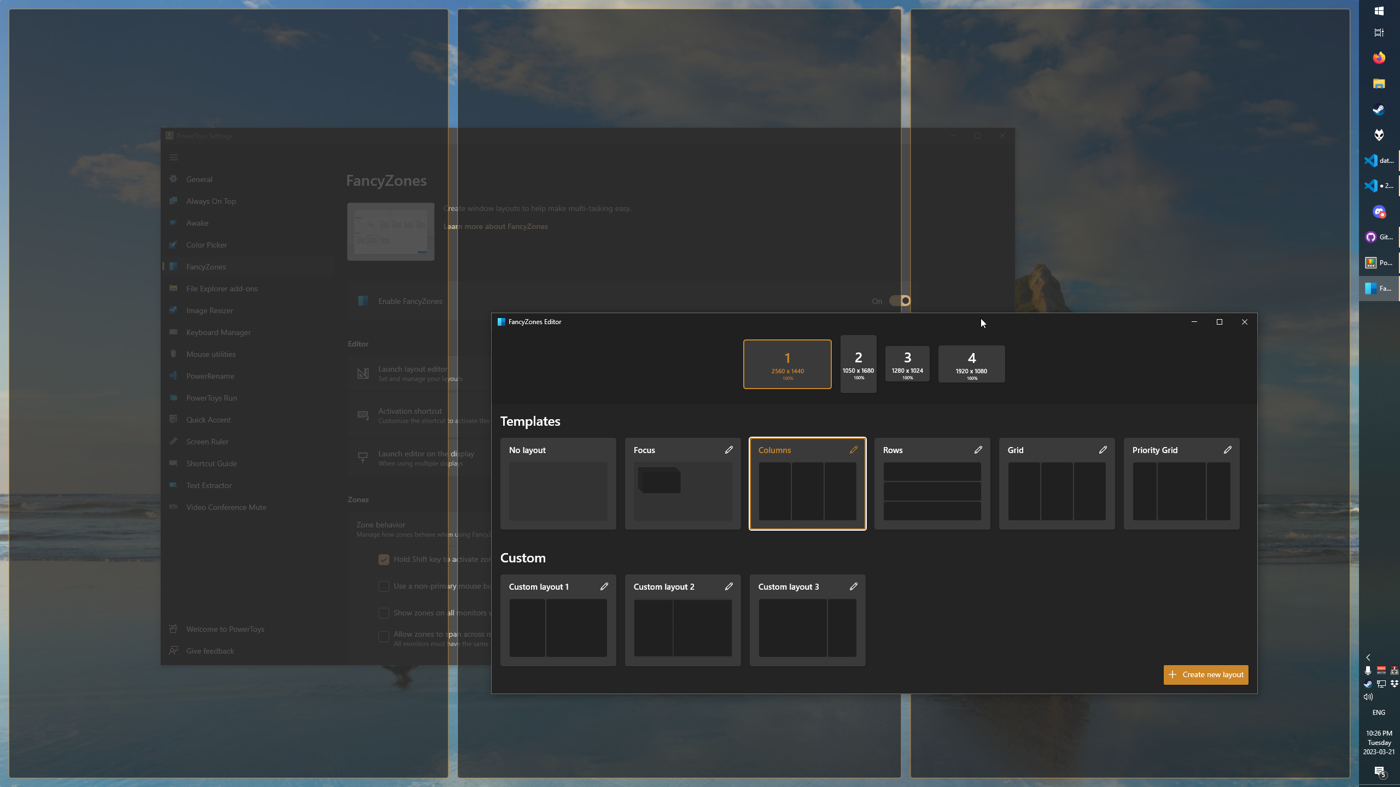This screenshot has height=787, width=1400.
Task: Edit the Columns template layout
Action: (854, 450)
